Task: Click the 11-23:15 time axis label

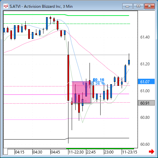Action: pos(130,152)
